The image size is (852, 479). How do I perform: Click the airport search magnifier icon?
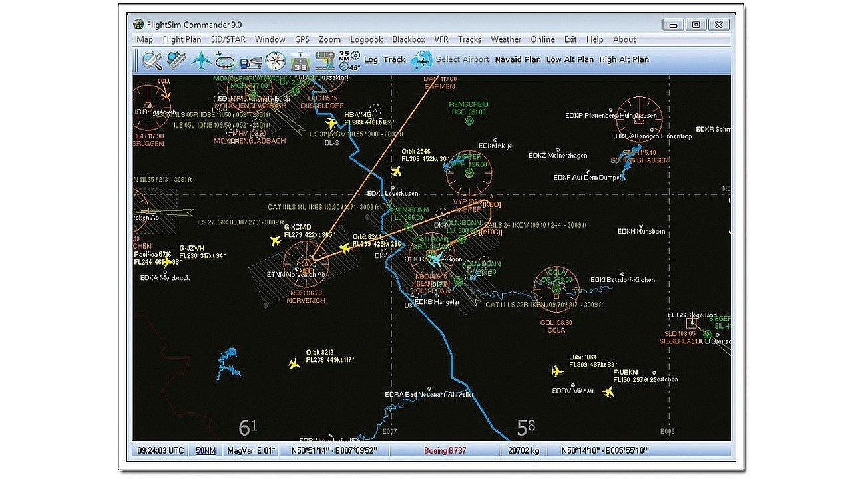[152, 60]
